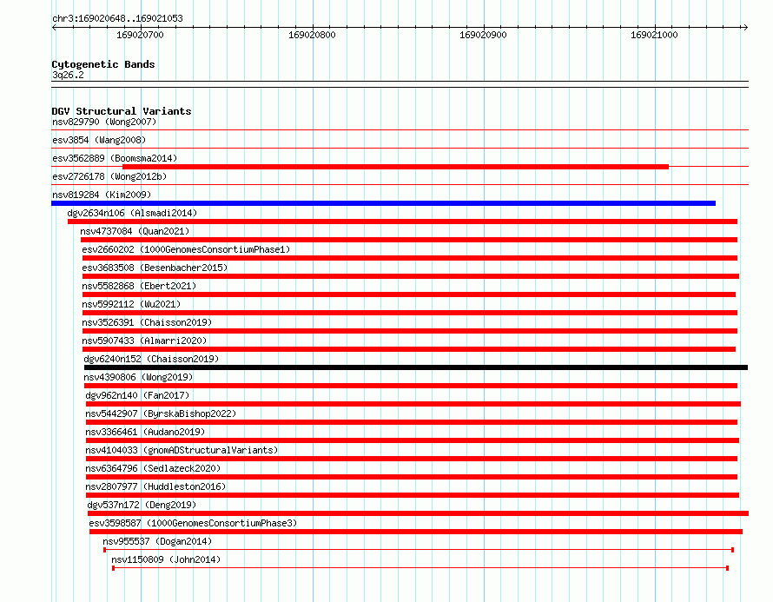Click the ruler's right arrow end

(x=745, y=27)
